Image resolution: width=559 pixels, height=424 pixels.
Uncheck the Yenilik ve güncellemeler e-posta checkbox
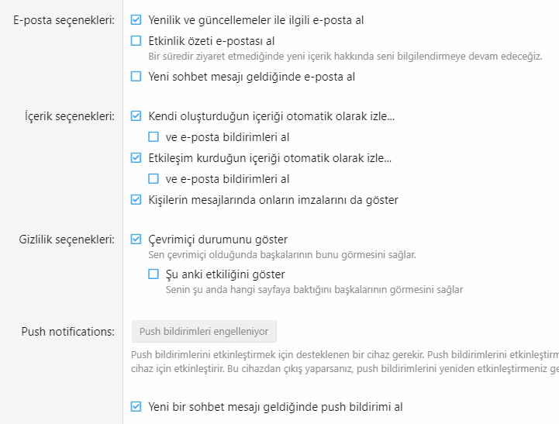[x=136, y=20]
